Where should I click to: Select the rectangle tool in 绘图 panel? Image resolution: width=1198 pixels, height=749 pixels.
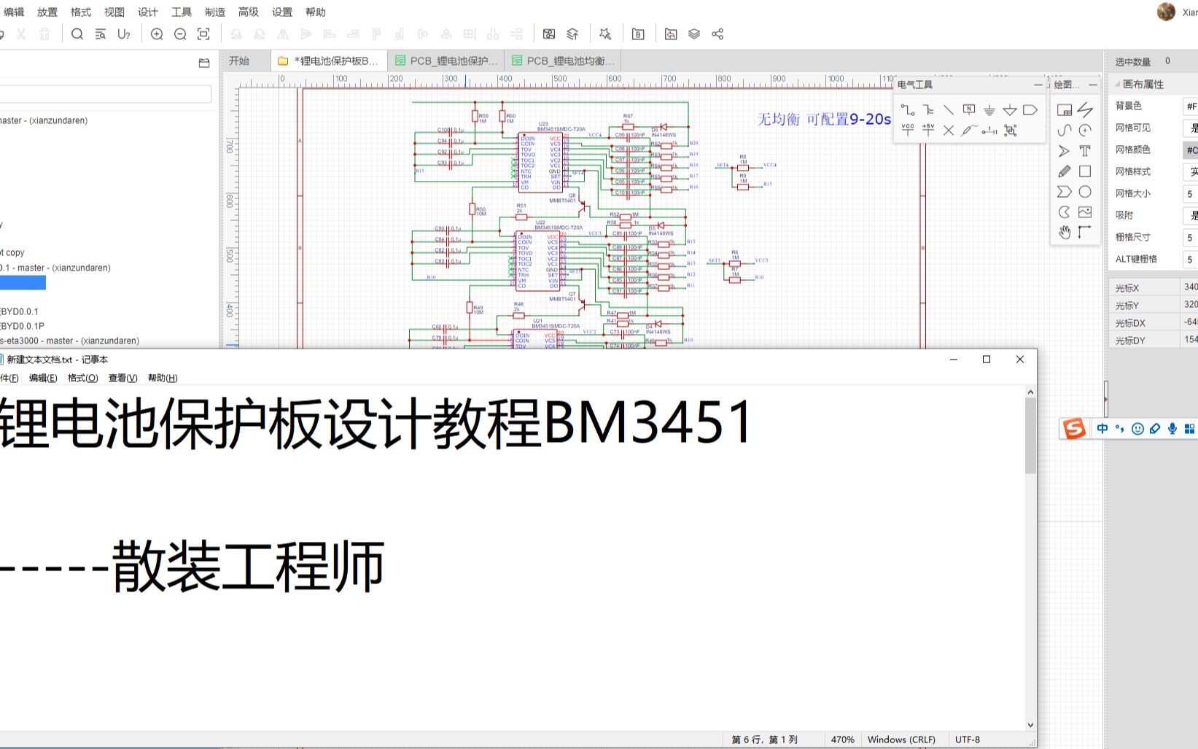(1086, 171)
